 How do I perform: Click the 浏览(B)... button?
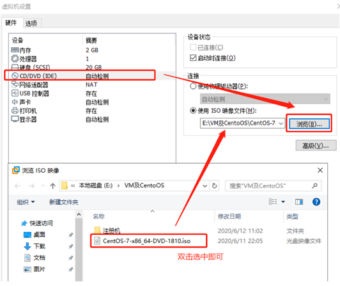click(x=309, y=123)
